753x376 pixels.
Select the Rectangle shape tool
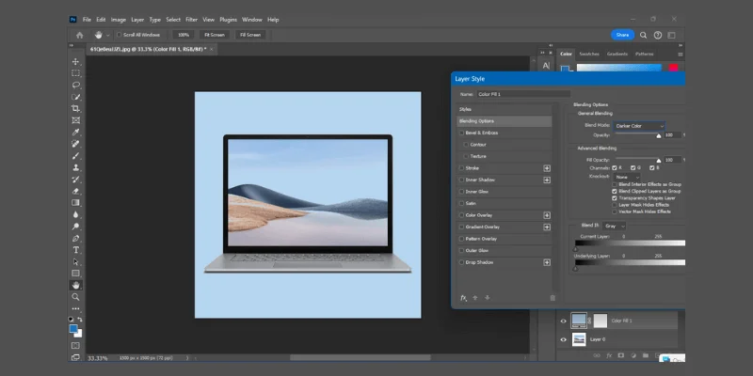tap(76, 274)
